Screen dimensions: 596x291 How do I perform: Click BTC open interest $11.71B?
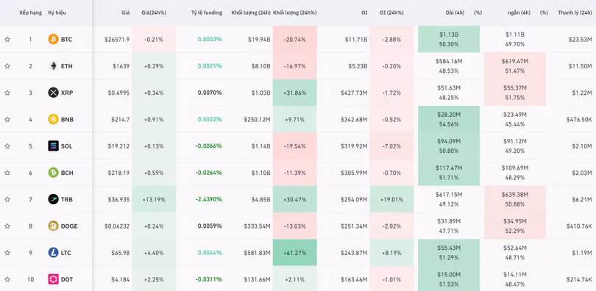pos(356,40)
